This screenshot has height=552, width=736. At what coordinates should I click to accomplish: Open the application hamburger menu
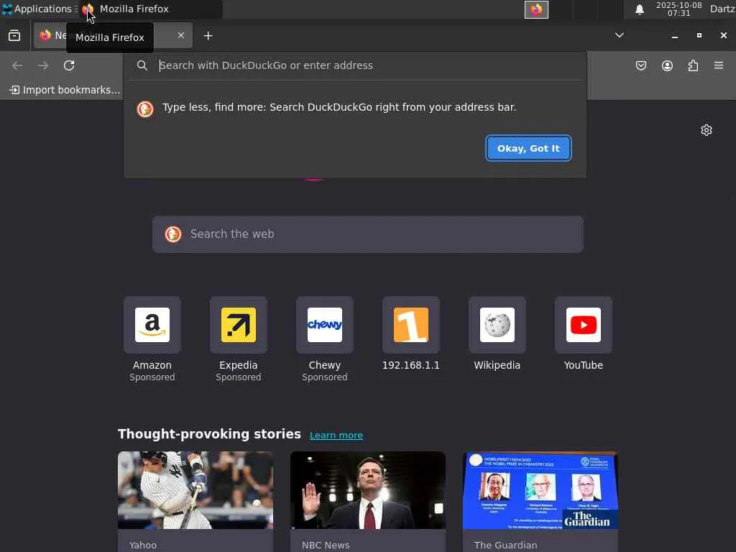[719, 65]
